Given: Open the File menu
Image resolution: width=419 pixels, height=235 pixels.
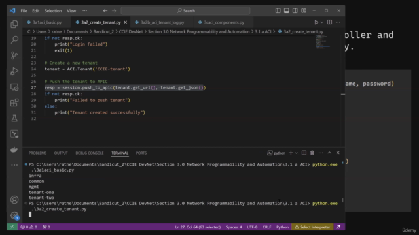Looking at the screenshot, I should [x=24, y=11].
